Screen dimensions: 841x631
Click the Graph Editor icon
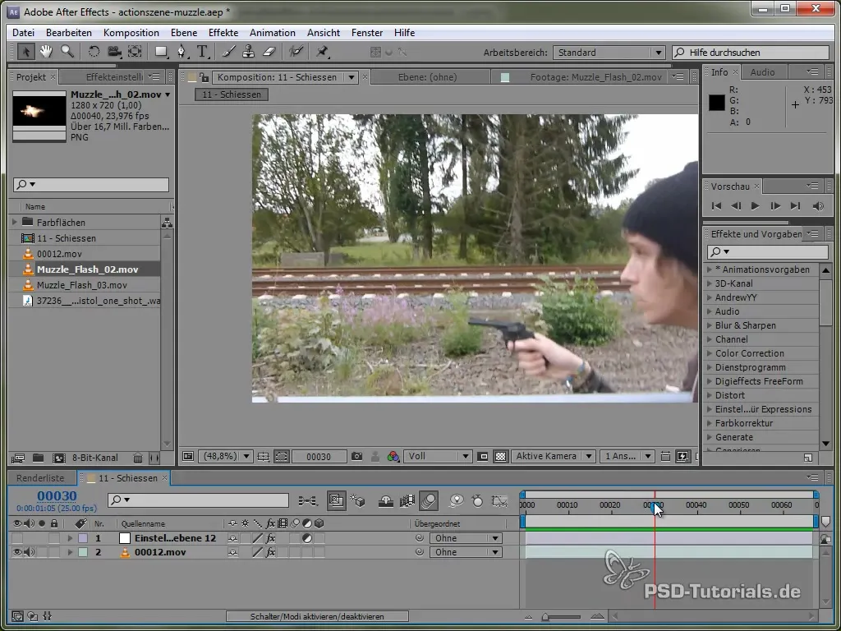(x=500, y=501)
